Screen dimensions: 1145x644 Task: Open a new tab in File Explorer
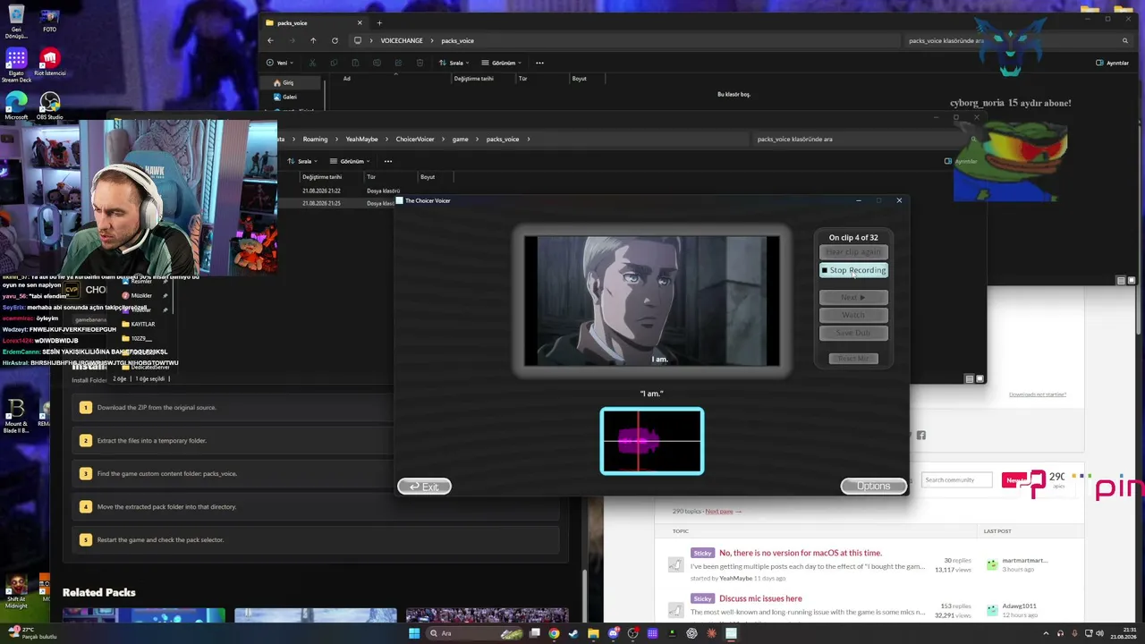coord(379,22)
